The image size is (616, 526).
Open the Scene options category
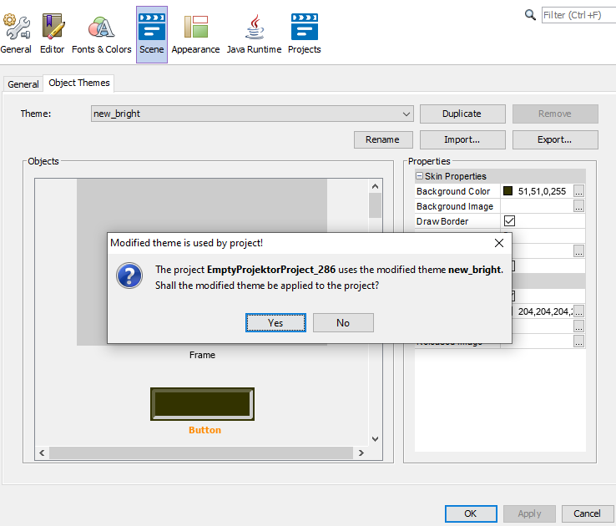[x=151, y=33]
